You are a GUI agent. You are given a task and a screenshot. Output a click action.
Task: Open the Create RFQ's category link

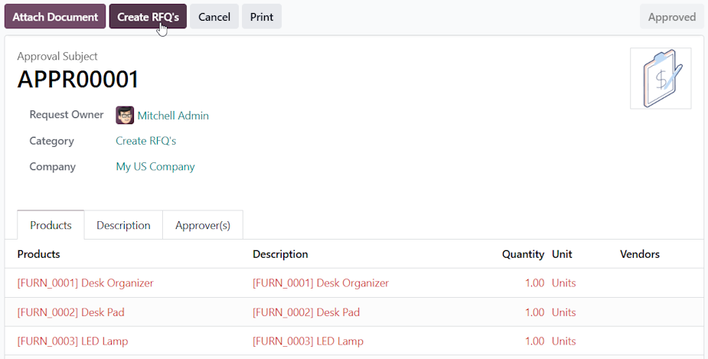tap(146, 141)
